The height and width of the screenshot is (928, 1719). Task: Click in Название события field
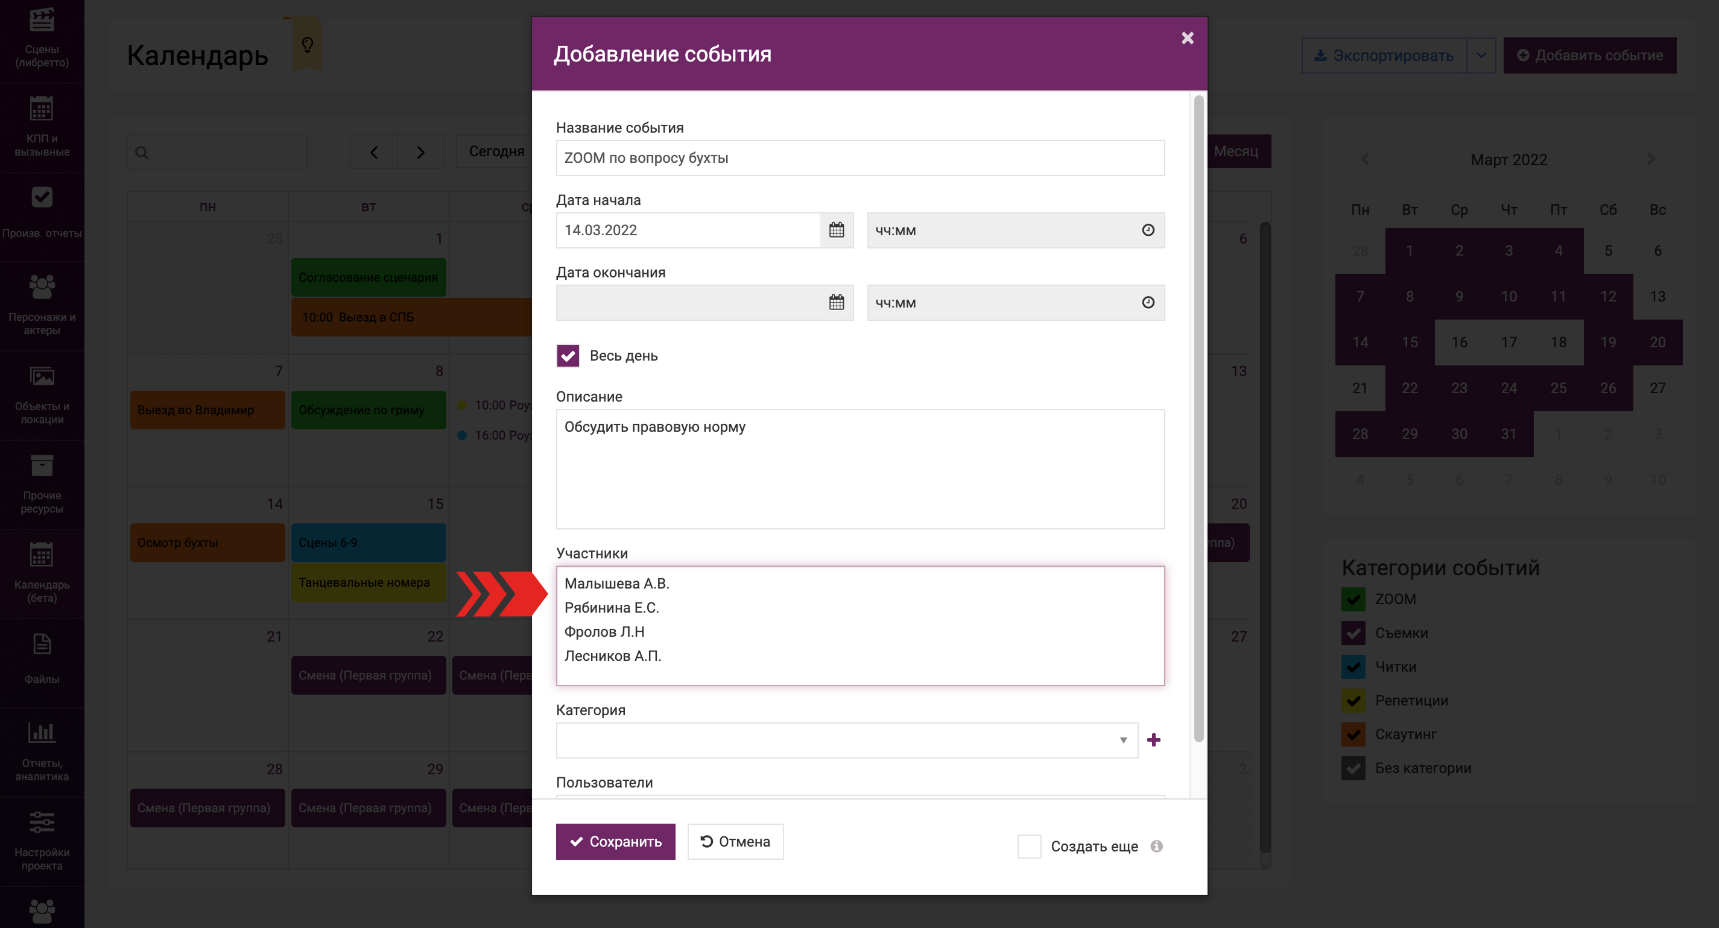(860, 158)
